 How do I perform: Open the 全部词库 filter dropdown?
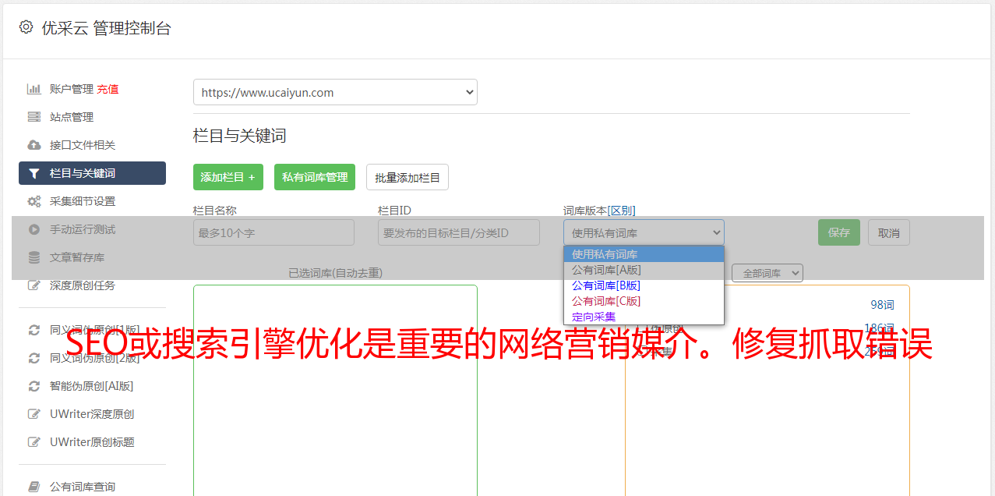tap(767, 273)
